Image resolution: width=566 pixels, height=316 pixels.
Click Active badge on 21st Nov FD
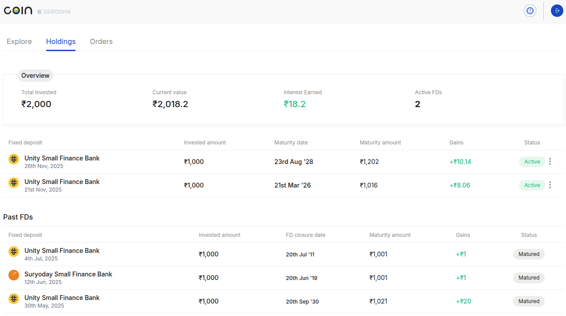532,185
